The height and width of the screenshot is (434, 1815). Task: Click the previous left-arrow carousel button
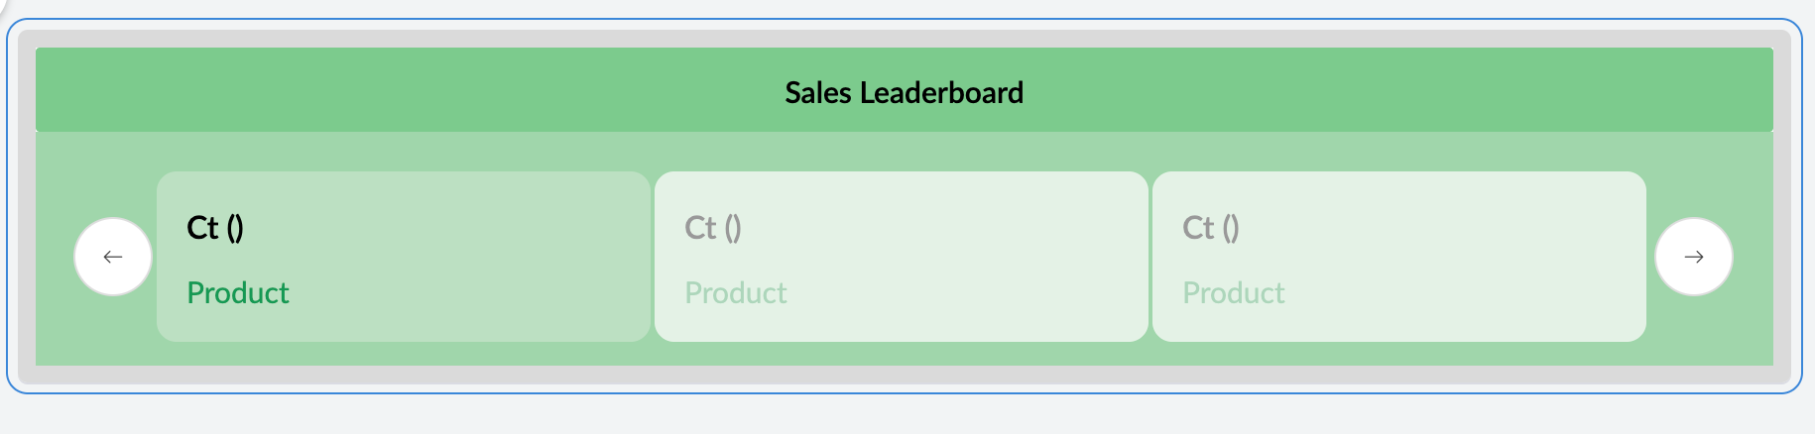[x=113, y=257]
